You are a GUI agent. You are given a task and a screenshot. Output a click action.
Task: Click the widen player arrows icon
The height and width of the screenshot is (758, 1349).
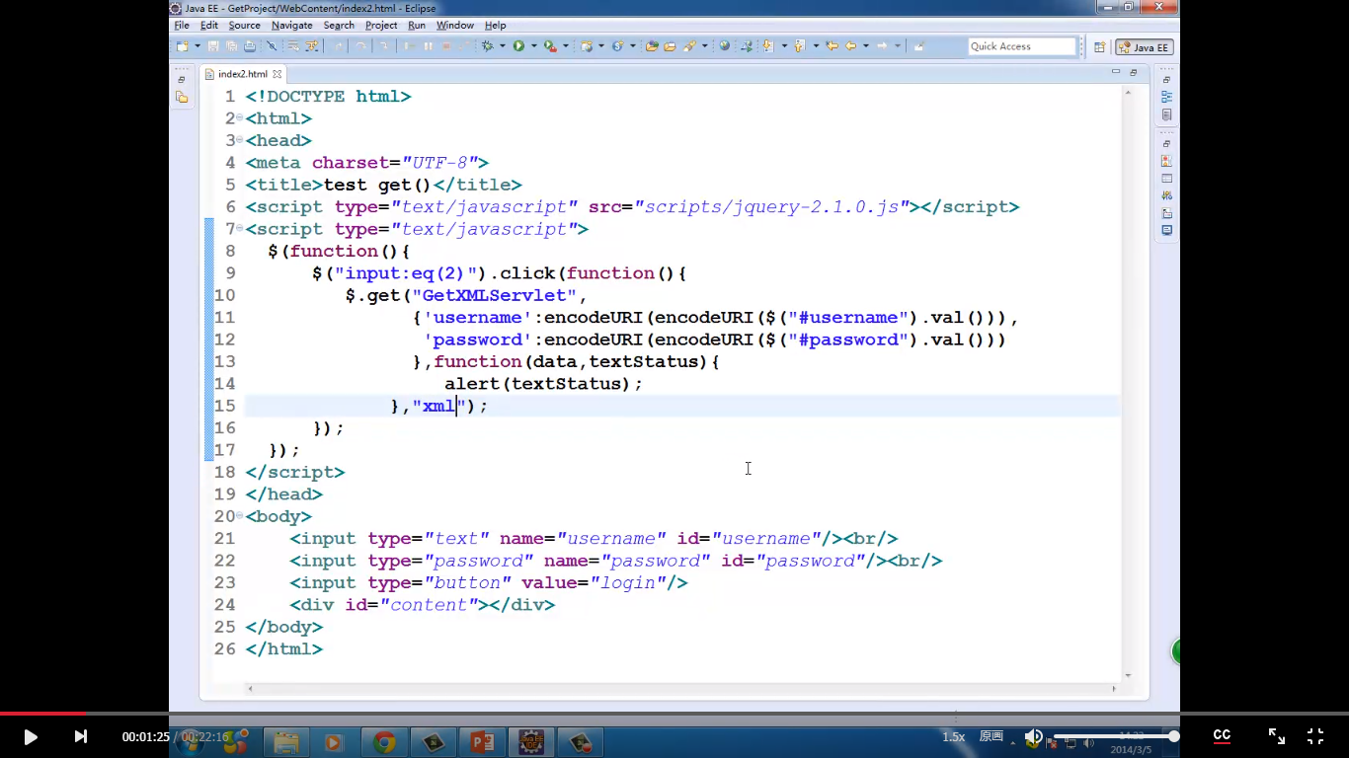click(1277, 736)
